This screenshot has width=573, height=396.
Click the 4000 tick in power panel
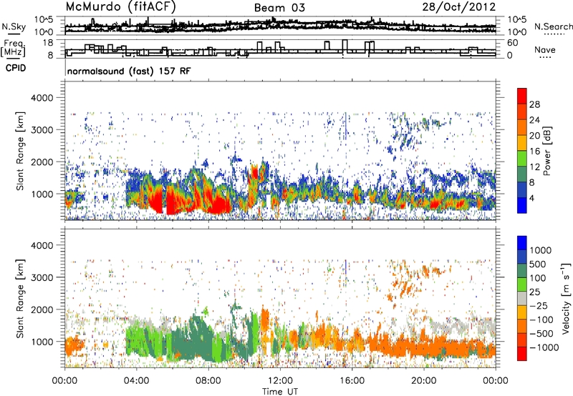42,98
